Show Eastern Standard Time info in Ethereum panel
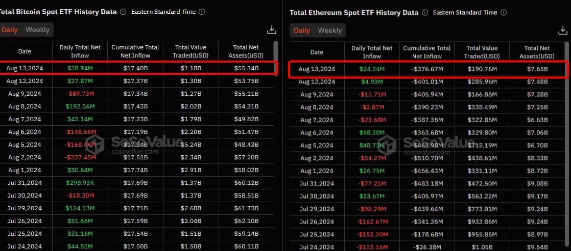 (504, 12)
